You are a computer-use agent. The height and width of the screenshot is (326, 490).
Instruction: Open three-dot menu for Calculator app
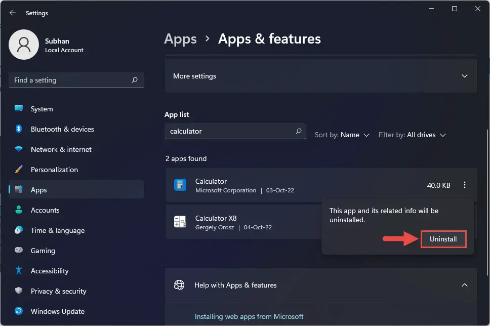coord(464,185)
